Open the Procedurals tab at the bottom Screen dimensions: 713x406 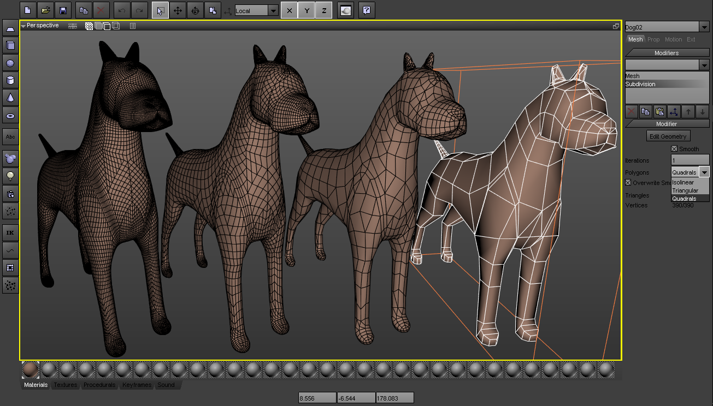(x=99, y=385)
